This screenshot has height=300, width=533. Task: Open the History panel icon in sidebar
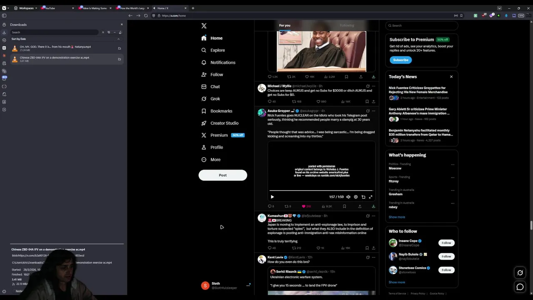point(4,40)
